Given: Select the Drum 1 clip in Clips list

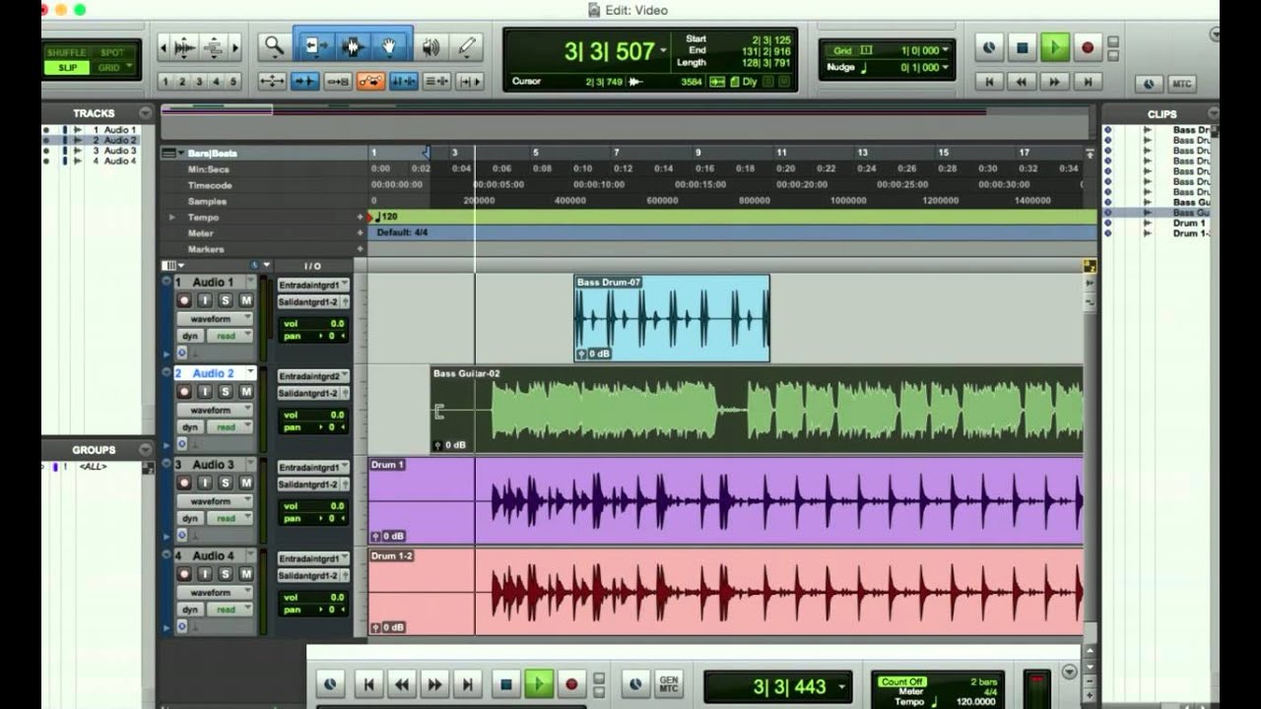Looking at the screenshot, I should tap(1189, 224).
